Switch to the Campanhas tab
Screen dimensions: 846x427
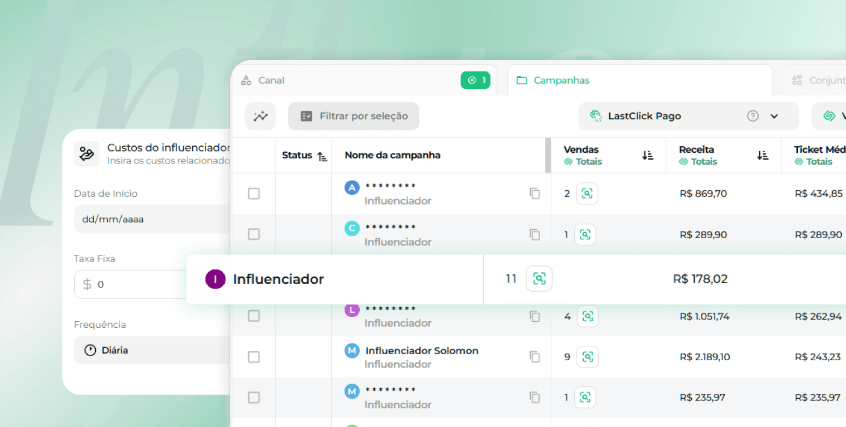pos(640,81)
